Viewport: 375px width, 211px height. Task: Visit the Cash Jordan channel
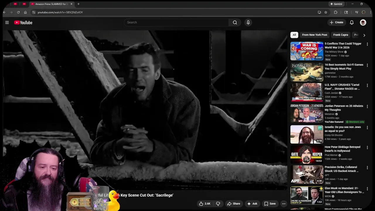coord(331,93)
